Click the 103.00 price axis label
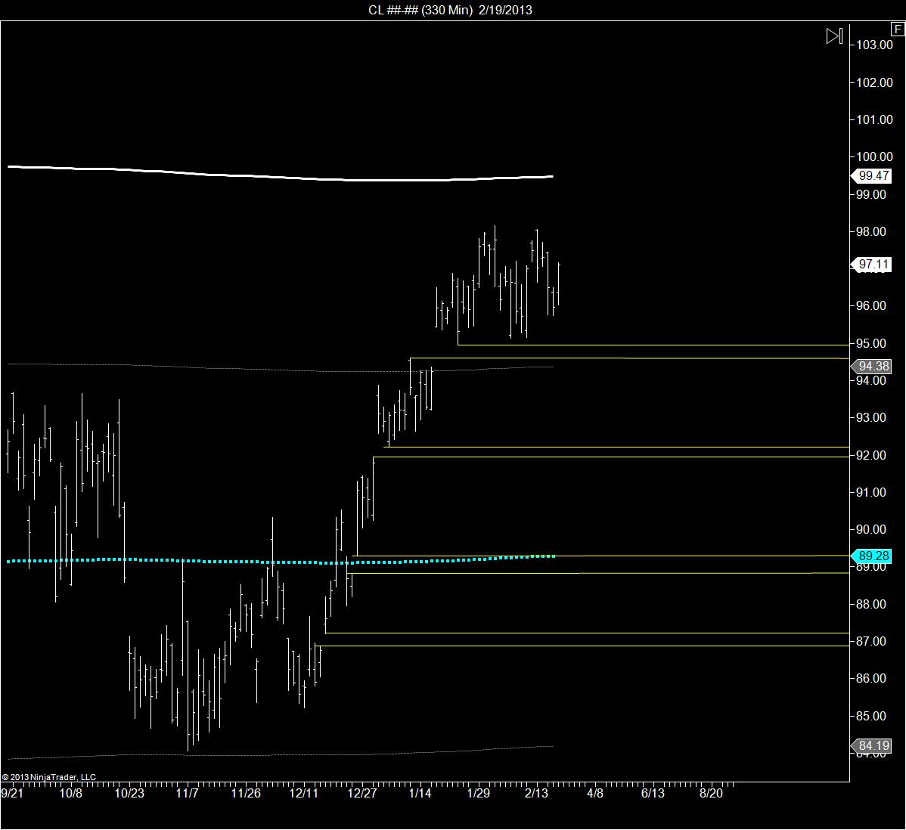Screen dimensions: 906x830 pos(874,45)
